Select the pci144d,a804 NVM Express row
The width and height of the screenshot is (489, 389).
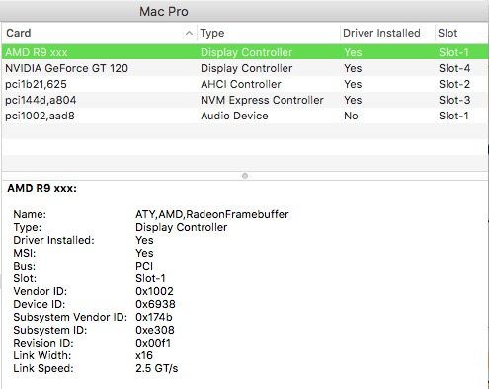(245, 100)
